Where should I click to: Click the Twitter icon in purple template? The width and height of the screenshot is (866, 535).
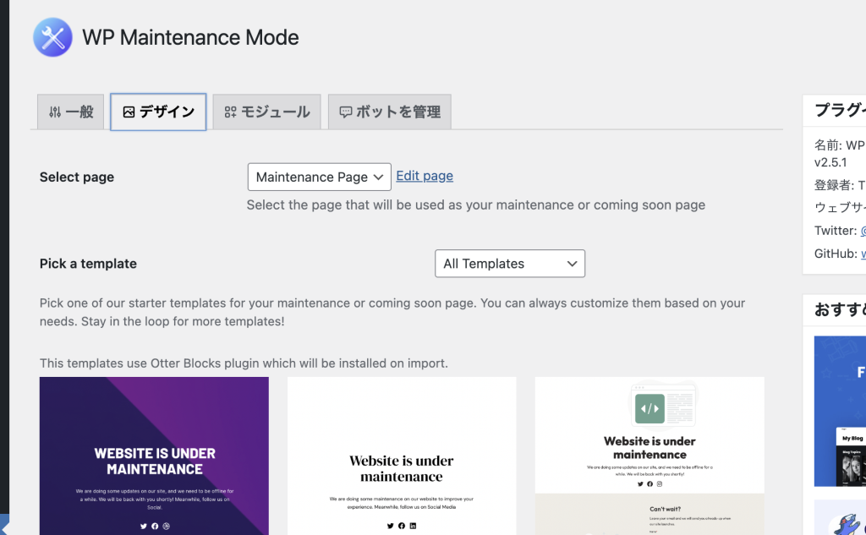(x=144, y=527)
